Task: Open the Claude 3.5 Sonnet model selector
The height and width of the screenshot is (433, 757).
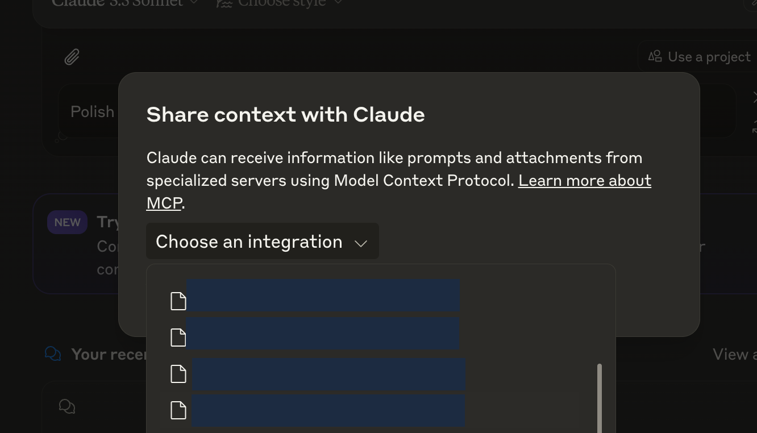Action: [125, 3]
